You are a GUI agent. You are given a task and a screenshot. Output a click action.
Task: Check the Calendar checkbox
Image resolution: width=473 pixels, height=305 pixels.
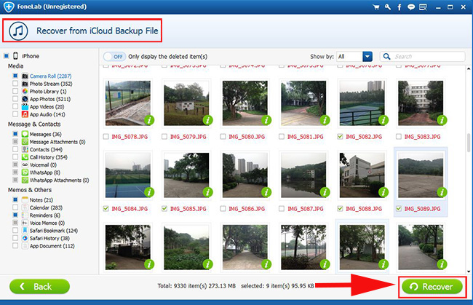[x=15, y=207]
